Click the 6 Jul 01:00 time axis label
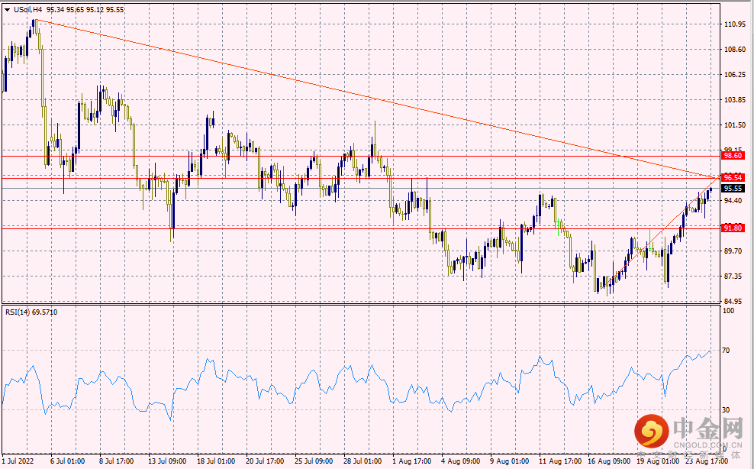The width and height of the screenshot is (754, 469). point(66,461)
